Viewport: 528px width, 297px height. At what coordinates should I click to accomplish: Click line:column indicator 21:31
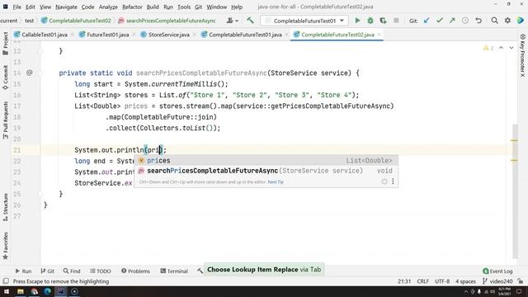point(404,281)
